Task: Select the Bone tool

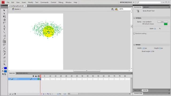Action: point(4,48)
